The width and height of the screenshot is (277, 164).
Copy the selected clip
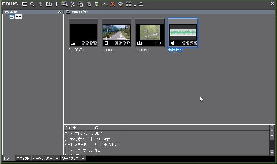[80, 4]
